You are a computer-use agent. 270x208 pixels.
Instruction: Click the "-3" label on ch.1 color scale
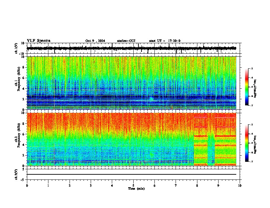click(251, 68)
